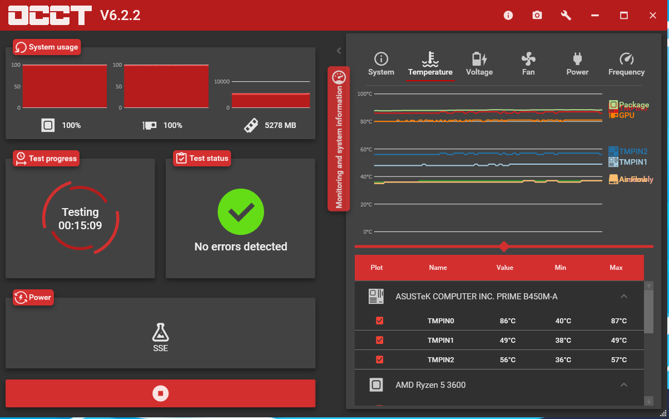Switch to the System tab

tap(381, 65)
